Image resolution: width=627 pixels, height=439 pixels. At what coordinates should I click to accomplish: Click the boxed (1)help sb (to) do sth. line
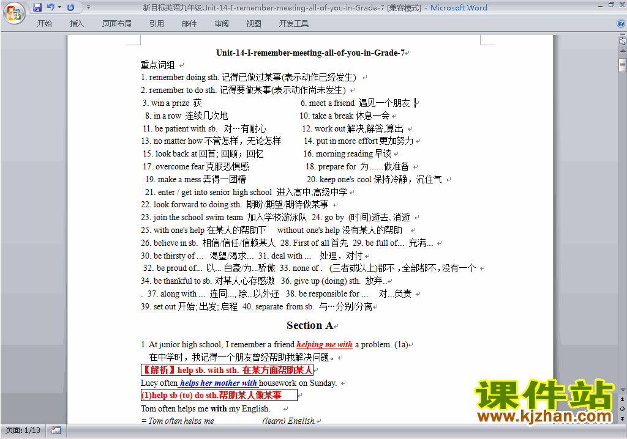click(219, 395)
